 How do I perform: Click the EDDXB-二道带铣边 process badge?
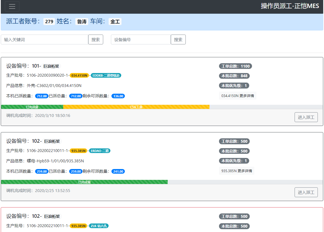tap(106, 75)
